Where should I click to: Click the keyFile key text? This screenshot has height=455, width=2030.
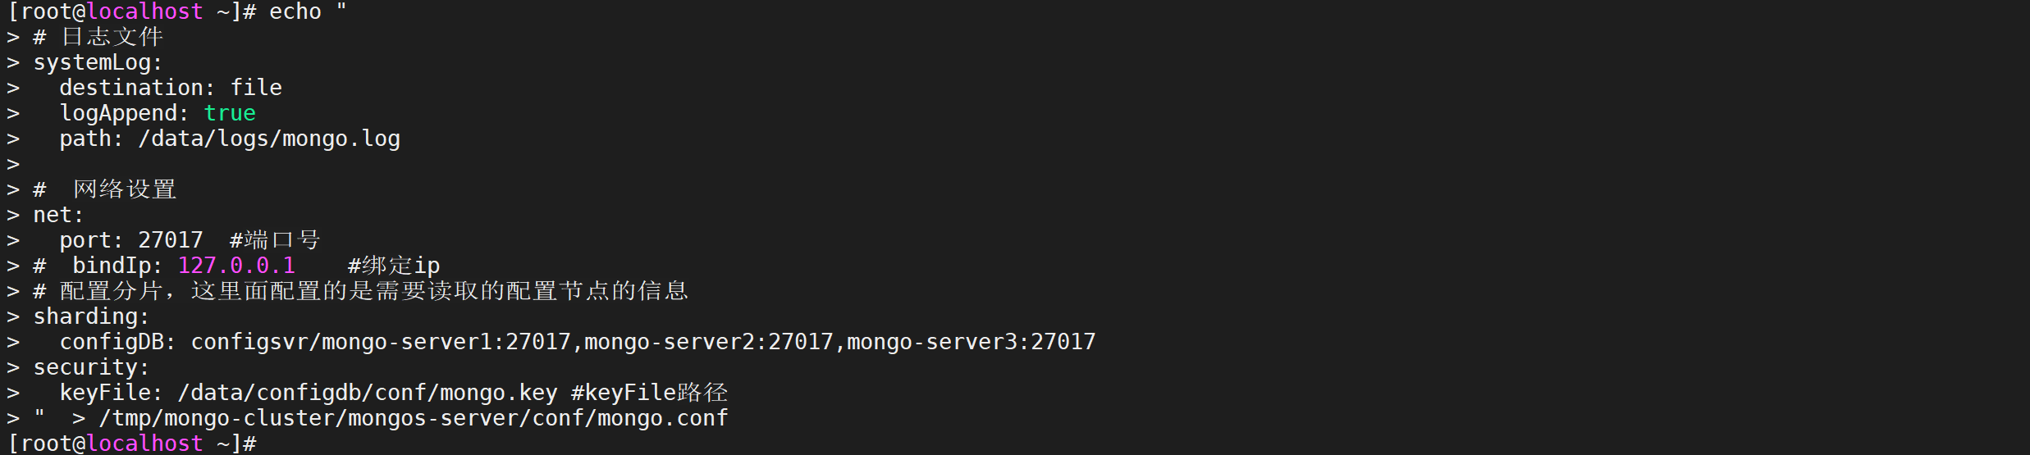[110, 393]
